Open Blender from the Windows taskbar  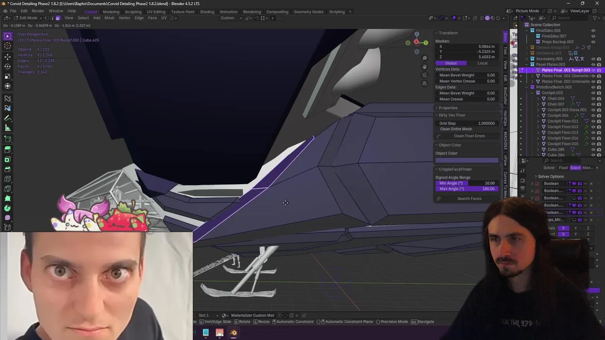(x=233, y=332)
